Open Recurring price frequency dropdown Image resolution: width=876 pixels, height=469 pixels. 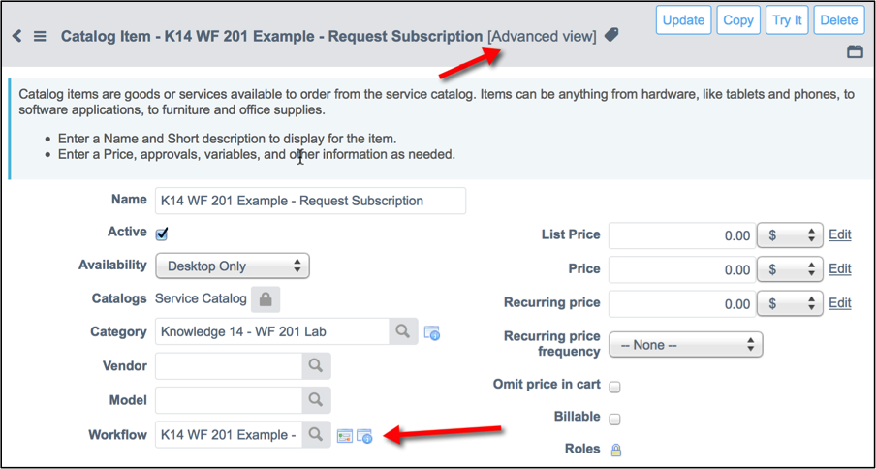[x=685, y=345]
